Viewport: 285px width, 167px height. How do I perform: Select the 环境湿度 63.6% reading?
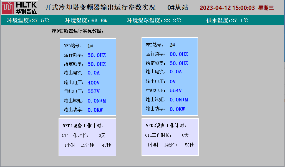[x=86, y=20]
